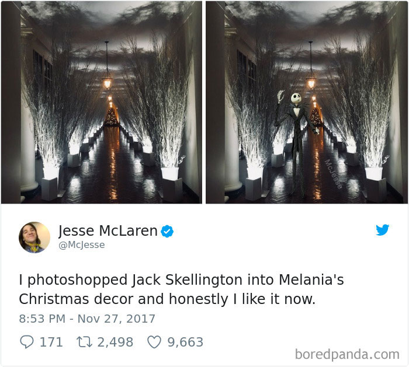The image size is (409, 367).
Task: Click the retweet arrows icon
Action: pos(84,342)
